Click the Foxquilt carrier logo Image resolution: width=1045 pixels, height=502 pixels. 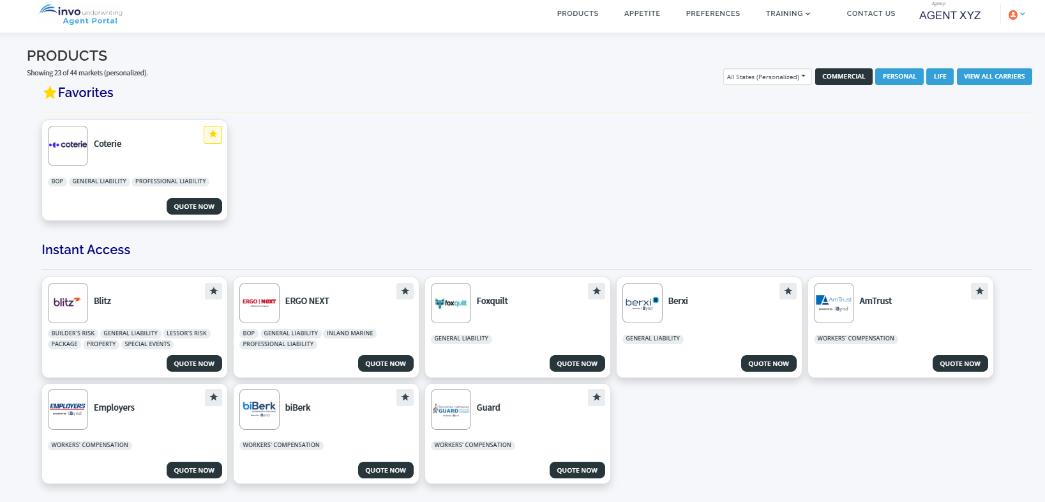pos(451,303)
